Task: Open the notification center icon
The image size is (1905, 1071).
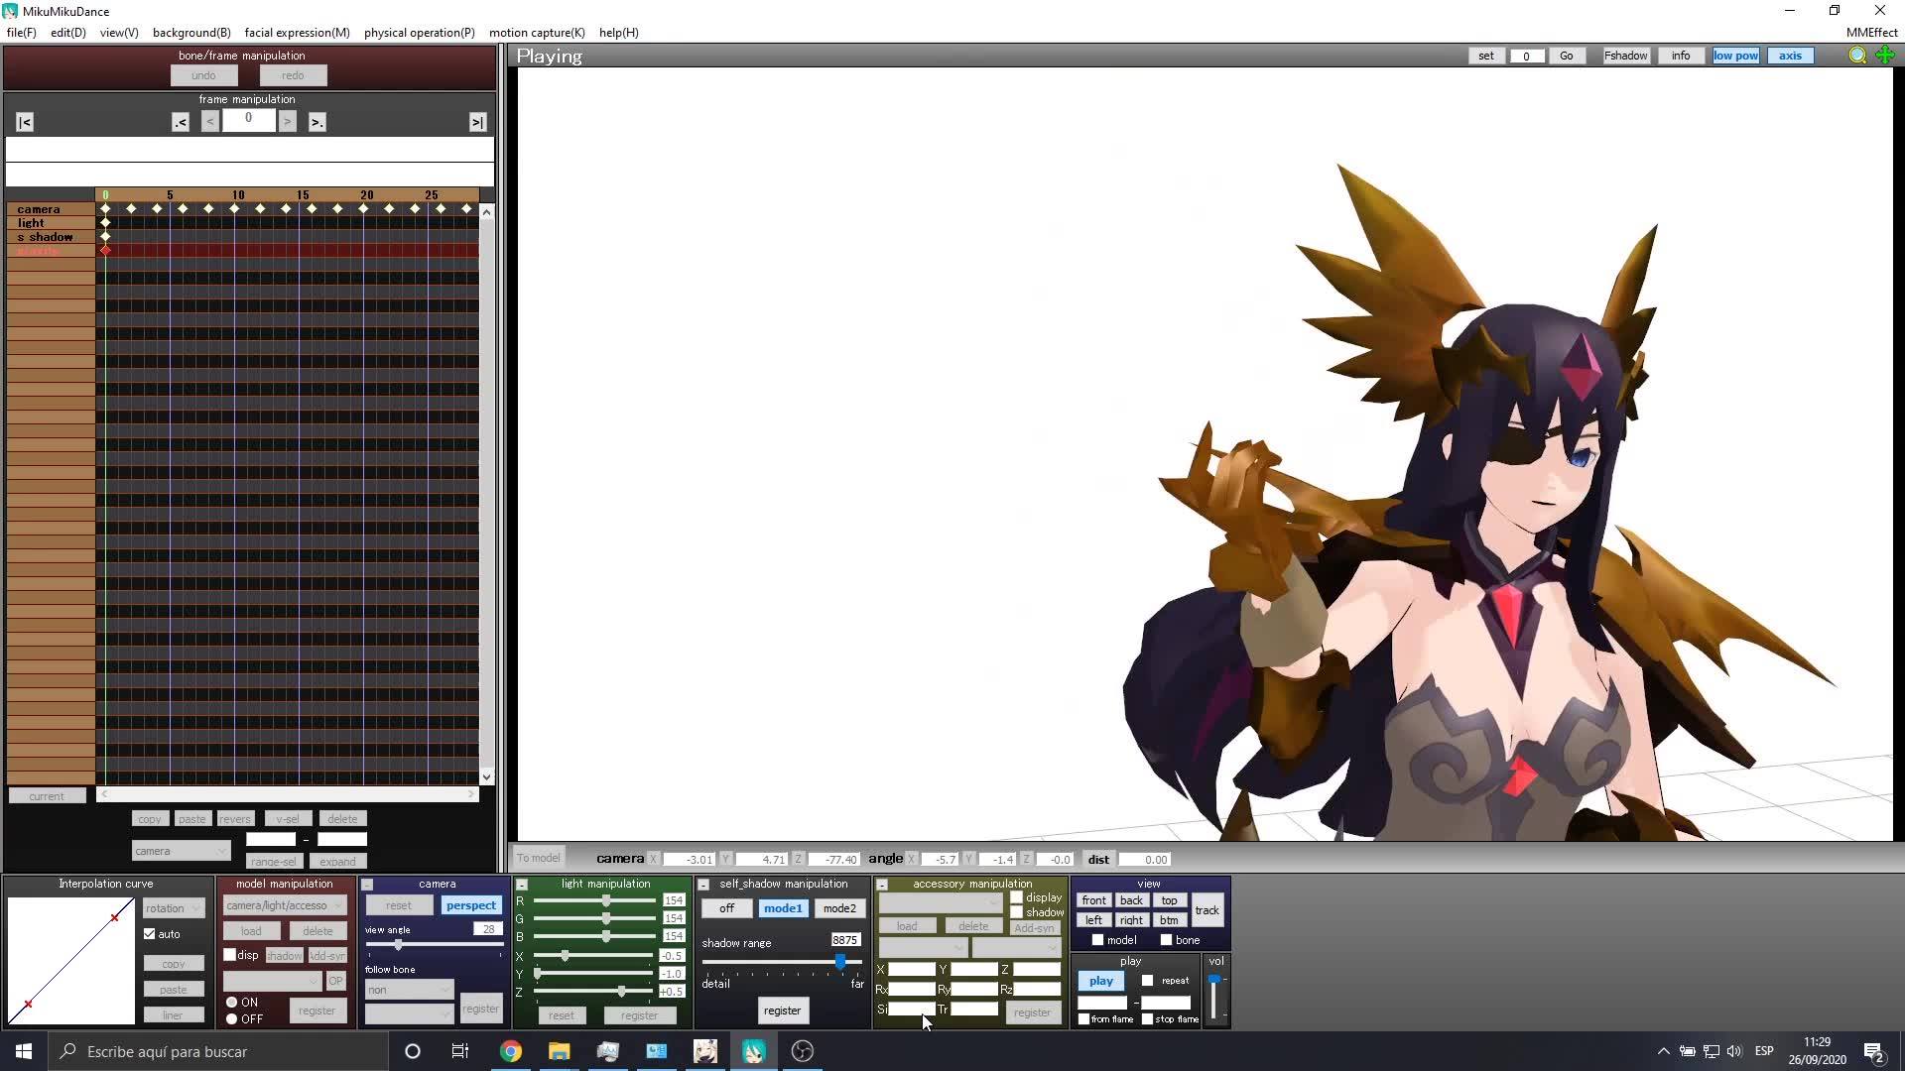Action: pos(1874,1051)
